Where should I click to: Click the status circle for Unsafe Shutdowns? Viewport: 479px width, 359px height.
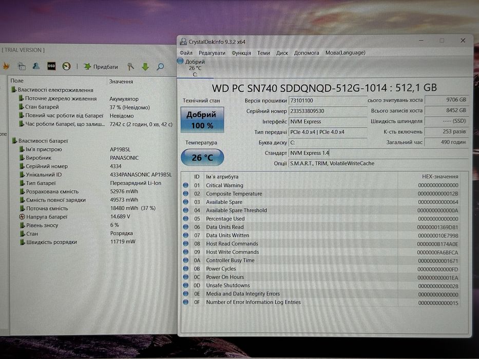(185, 285)
